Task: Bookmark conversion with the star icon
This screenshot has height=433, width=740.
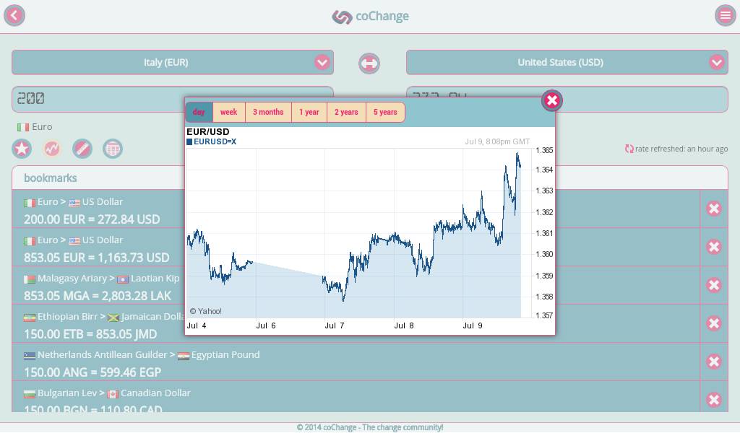Action: (22, 149)
